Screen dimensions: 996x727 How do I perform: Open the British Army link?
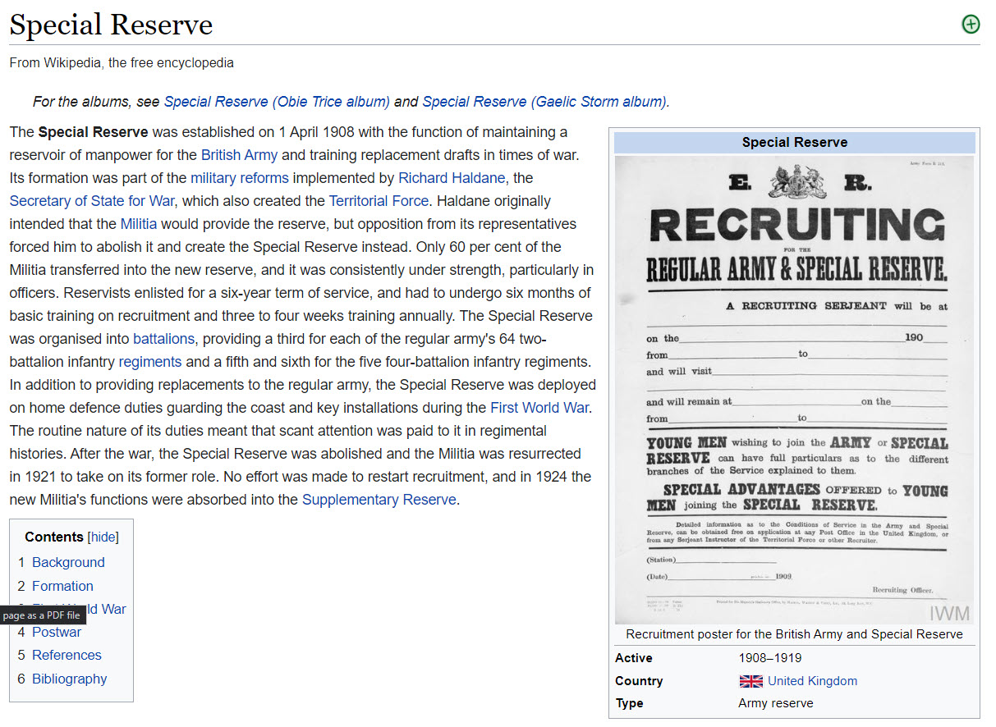pos(239,155)
